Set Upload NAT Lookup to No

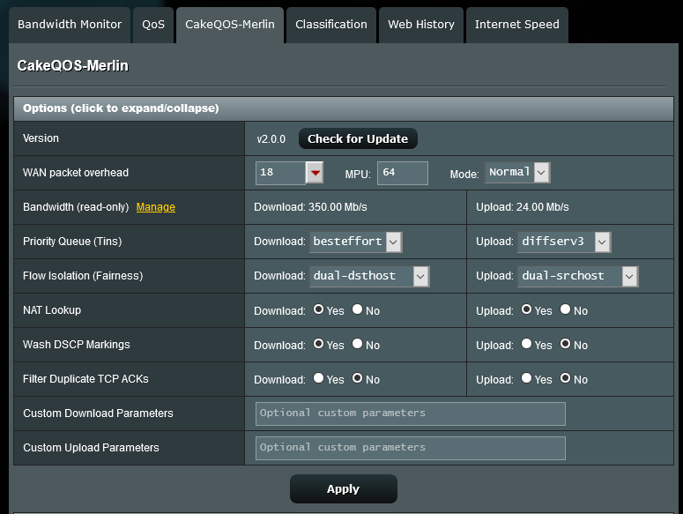[566, 310]
